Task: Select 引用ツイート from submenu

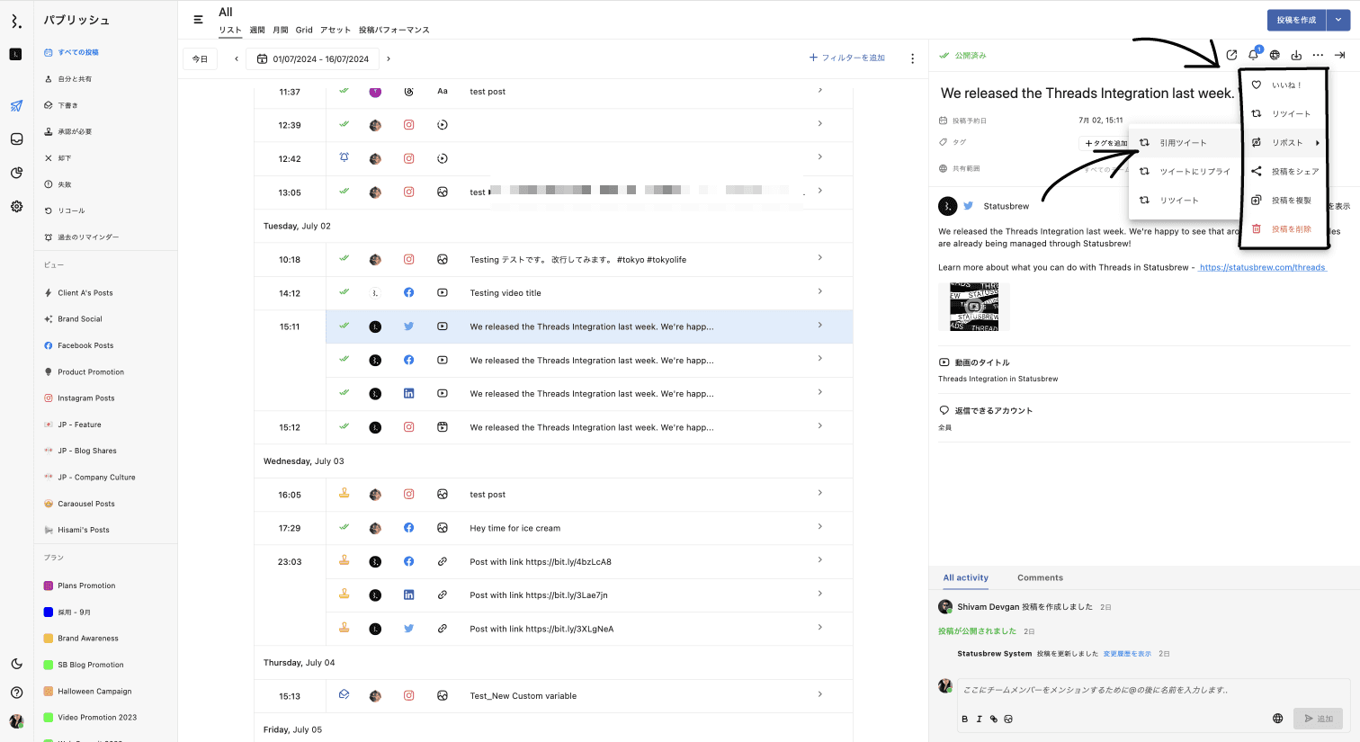Action: click(1183, 143)
